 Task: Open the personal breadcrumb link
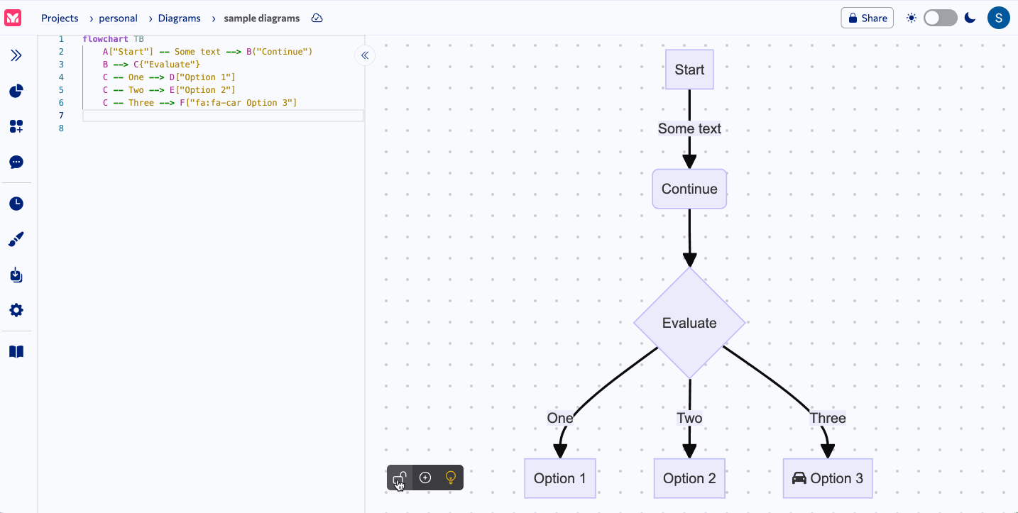click(119, 18)
